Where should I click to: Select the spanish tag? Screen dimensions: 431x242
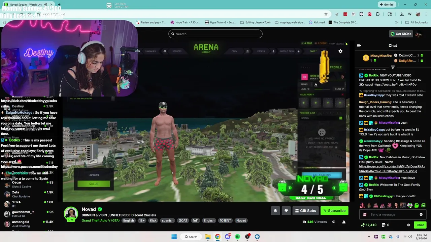(x=167, y=220)
